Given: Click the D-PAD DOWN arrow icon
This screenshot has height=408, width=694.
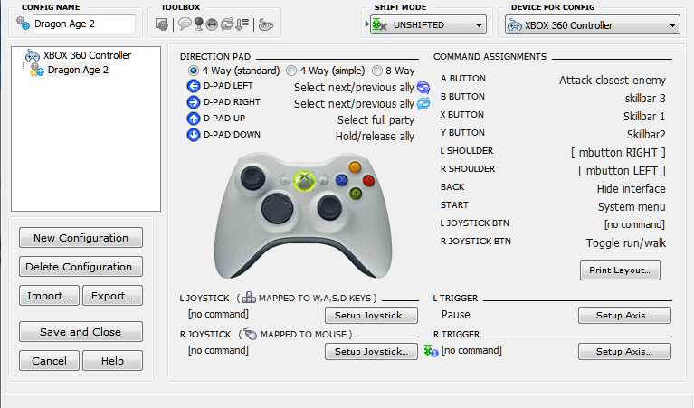Looking at the screenshot, I should pyautogui.click(x=194, y=135).
